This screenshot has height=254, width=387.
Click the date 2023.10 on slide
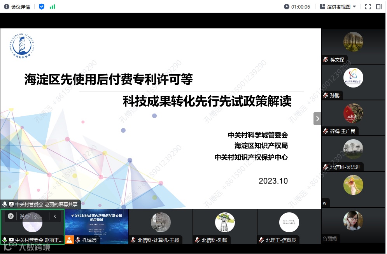(x=273, y=181)
